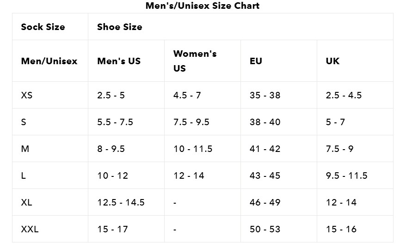The image size is (406, 248).
Task: Click the Men's/Unisex Size Chart title
Action: [203, 6]
